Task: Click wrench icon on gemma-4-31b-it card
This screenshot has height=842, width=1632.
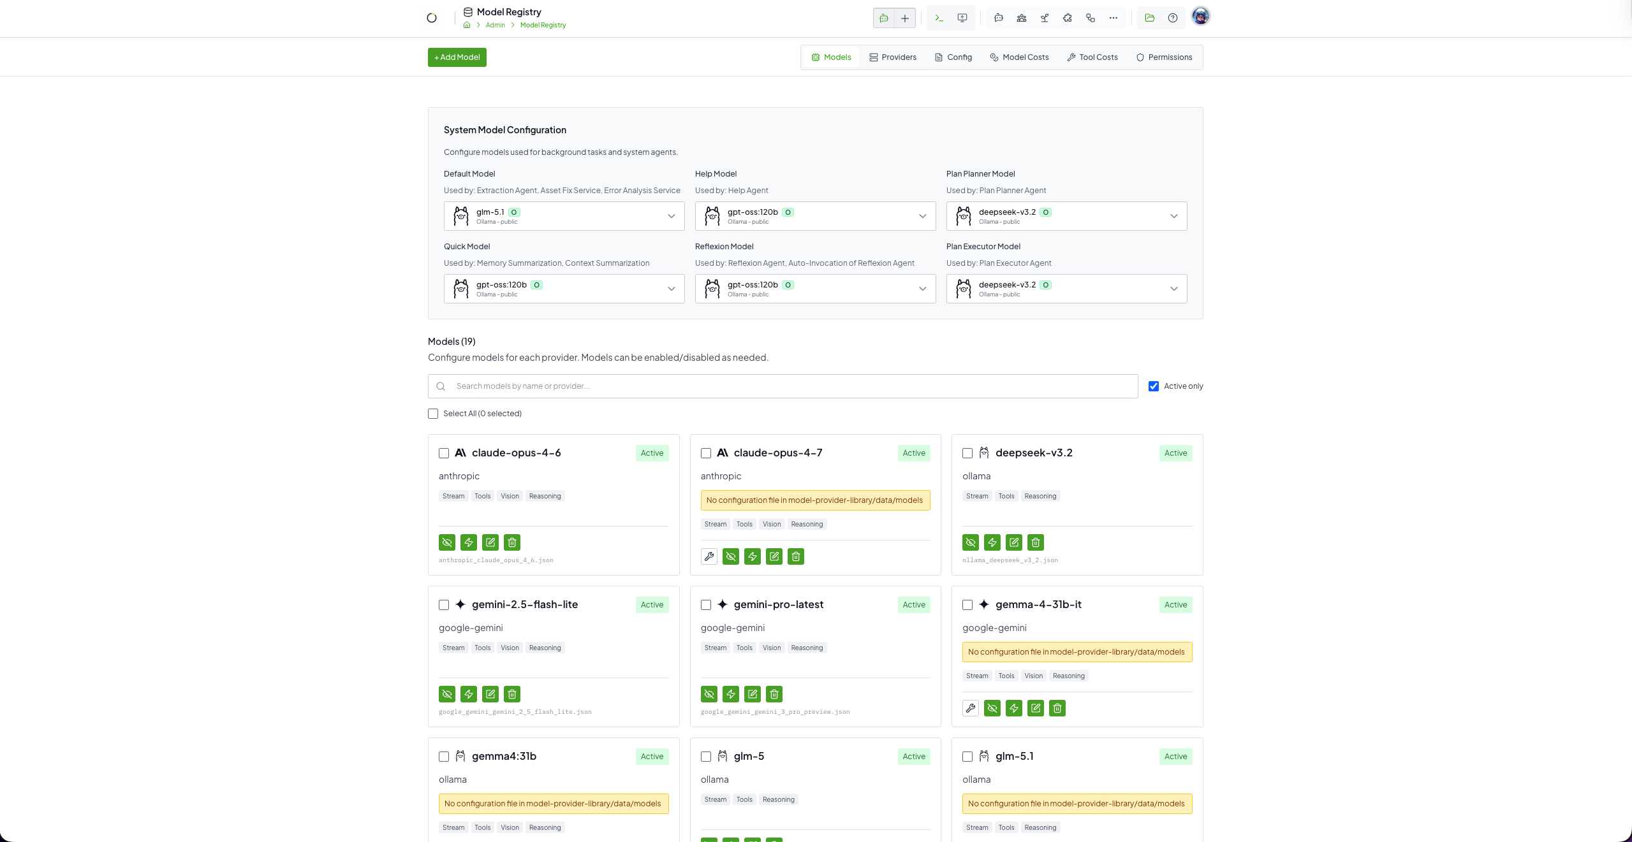Action: (971, 708)
